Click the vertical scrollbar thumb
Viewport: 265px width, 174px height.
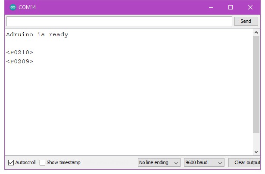[x=256, y=84]
